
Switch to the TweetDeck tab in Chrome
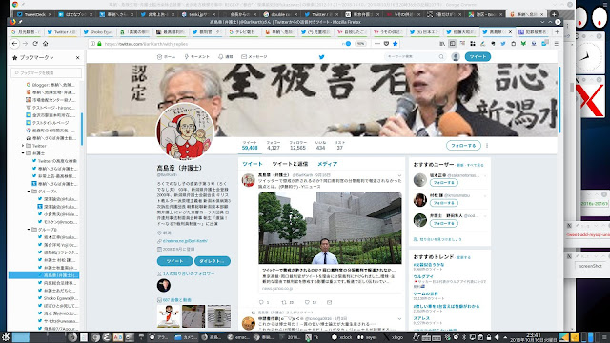[x=34, y=14]
